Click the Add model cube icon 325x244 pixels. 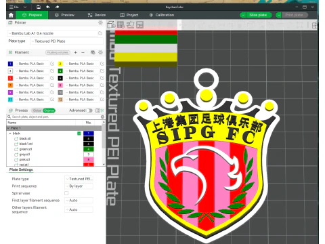111,24
